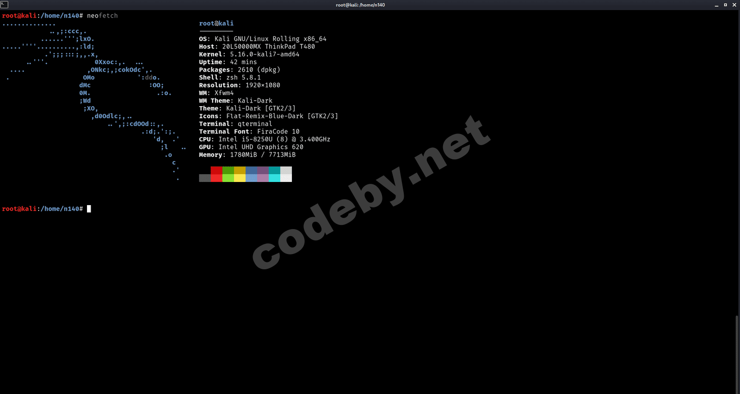Click the Icons line Flat-Remix-Blue-Dark

point(269,116)
